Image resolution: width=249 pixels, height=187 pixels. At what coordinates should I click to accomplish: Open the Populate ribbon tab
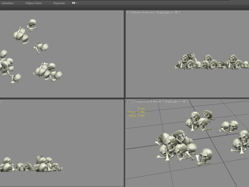[59, 3]
